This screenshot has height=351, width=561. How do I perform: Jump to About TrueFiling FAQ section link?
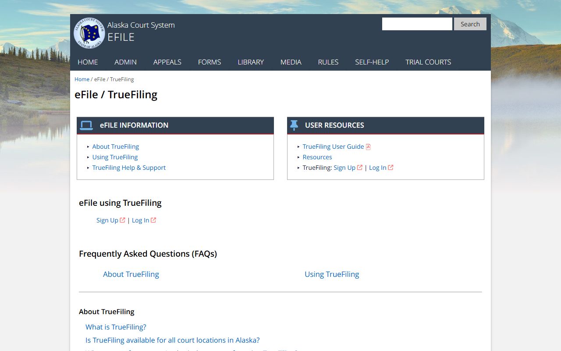(131, 274)
